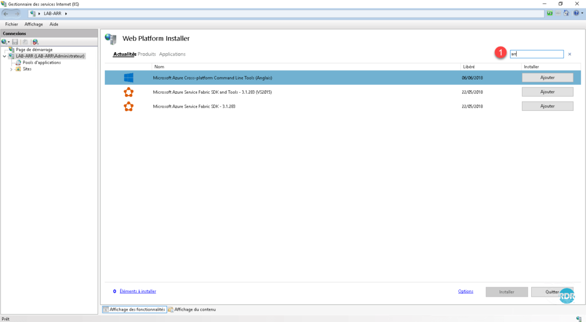Select Microsoft Azure Cross-platform Command Line Tools text

tap(212, 78)
